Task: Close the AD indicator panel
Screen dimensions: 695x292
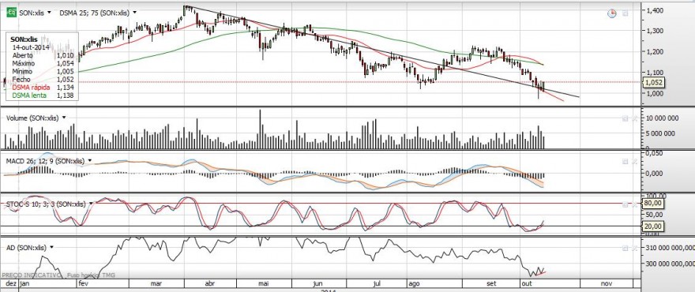Action: (634, 248)
